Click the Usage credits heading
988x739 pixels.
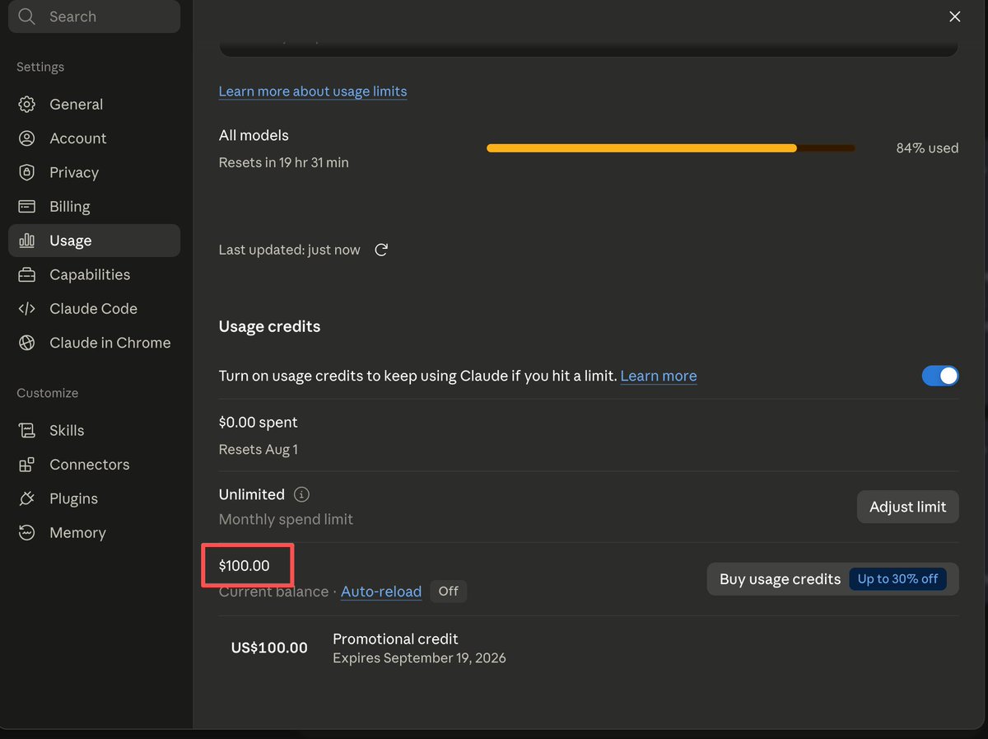pyautogui.click(x=269, y=327)
